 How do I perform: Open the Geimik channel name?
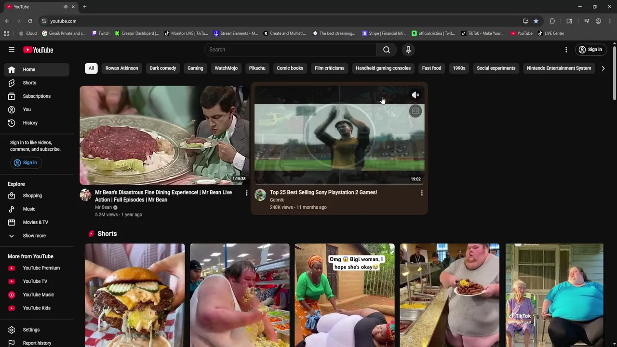[277, 200]
